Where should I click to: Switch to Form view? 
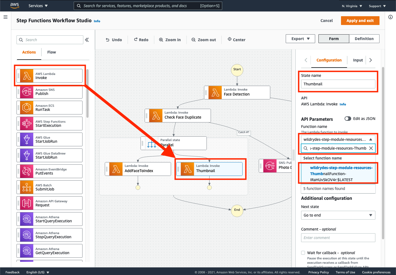pos(334,39)
